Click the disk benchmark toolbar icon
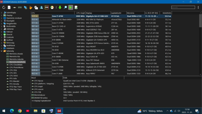This screenshot has width=202, height=114. pos(14,8)
